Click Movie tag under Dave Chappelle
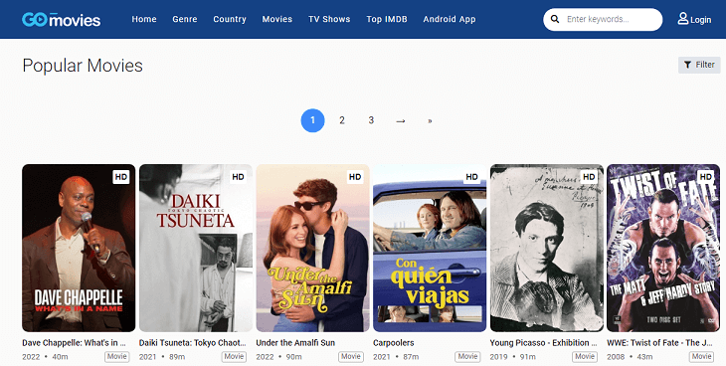Viewport: 726px width, 366px height. (x=117, y=357)
